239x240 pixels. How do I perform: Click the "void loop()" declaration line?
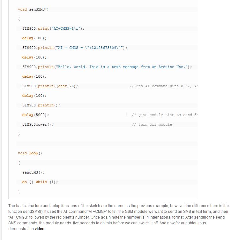click(30, 153)
